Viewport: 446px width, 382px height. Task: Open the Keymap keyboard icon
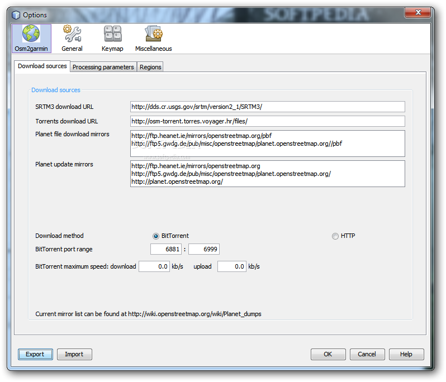(x=112, y=39)
